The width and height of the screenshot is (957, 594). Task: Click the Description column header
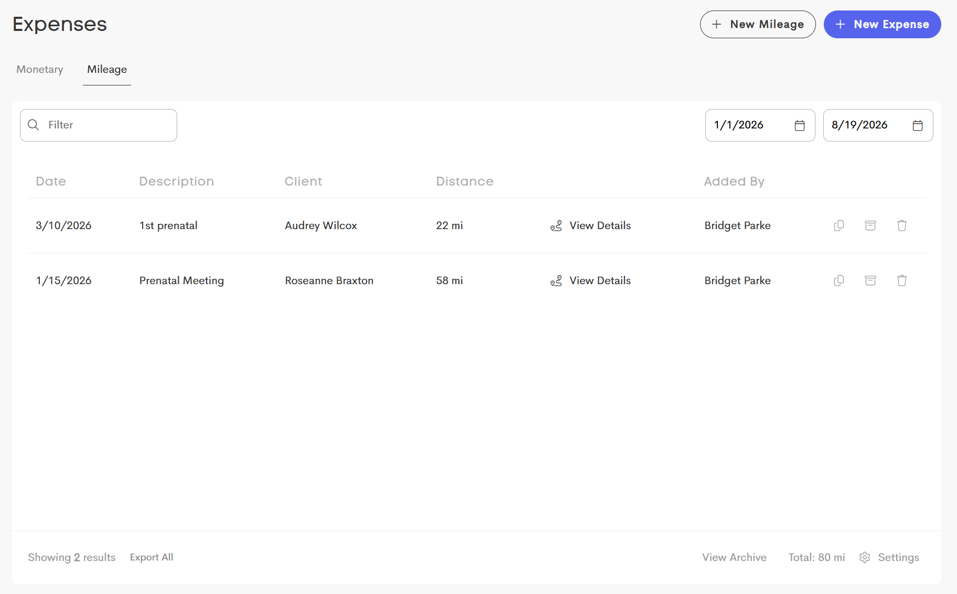(x=177, y=181)
